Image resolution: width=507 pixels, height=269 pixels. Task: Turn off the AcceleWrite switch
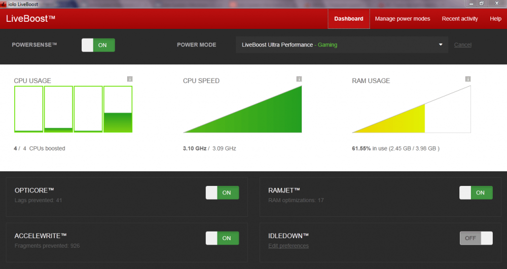coord(223,238)
